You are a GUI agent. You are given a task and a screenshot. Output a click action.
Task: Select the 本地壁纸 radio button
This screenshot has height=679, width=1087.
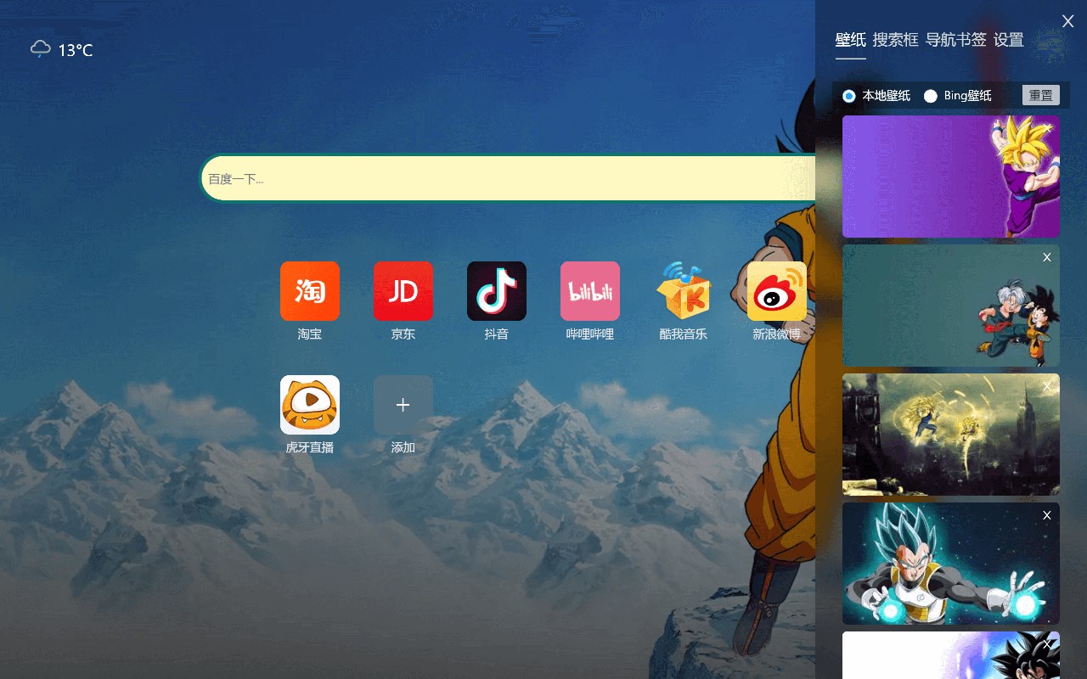tap(849, 96)
